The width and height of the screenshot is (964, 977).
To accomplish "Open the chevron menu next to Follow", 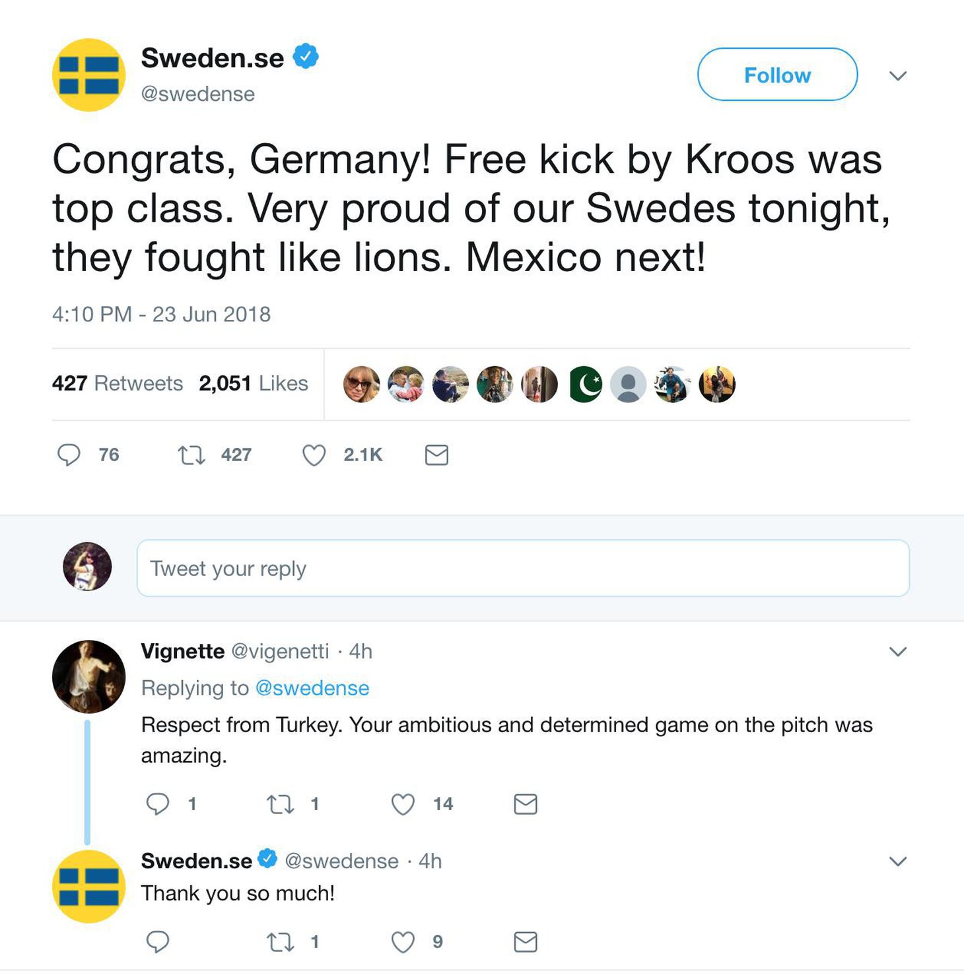I will (898, 76).
